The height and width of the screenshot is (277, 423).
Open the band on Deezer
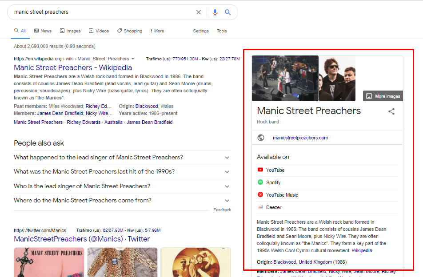(x=274, y=207)
